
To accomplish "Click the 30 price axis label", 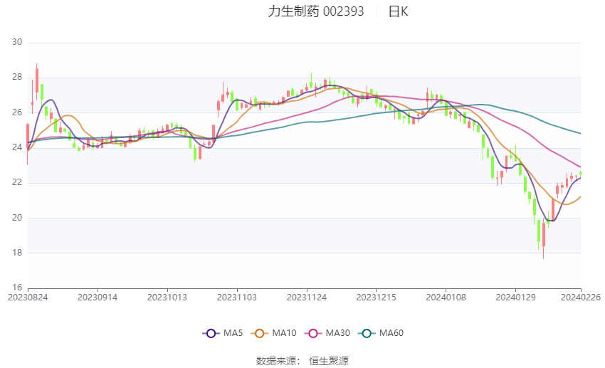I will [17, 42].
